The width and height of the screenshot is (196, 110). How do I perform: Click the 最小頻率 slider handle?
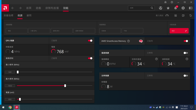point(18,72)
